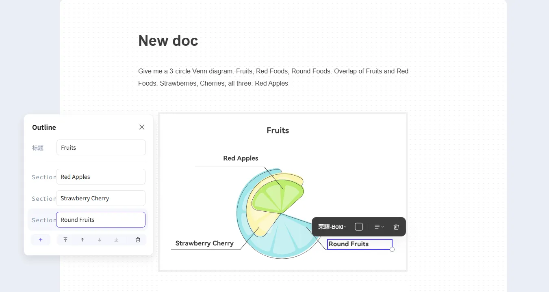This screenshot has height=292, width=549.
Task: Expand the text alignment dropdown
Action: pyautogui.click(x=379, y=227)
